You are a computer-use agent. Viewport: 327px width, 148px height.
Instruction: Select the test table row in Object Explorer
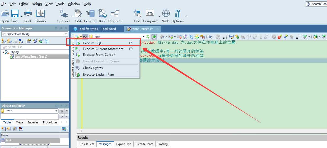(x=30, y=140)
